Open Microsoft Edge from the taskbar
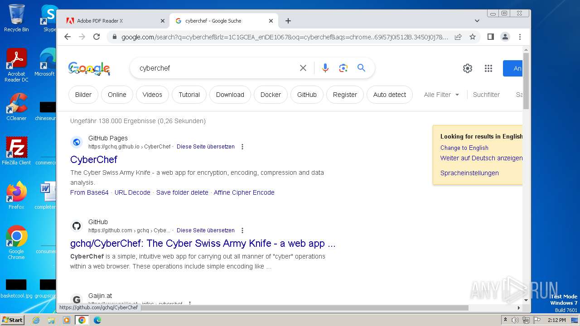Viewport: 580px width, 326px height. [x=97, y=320]
